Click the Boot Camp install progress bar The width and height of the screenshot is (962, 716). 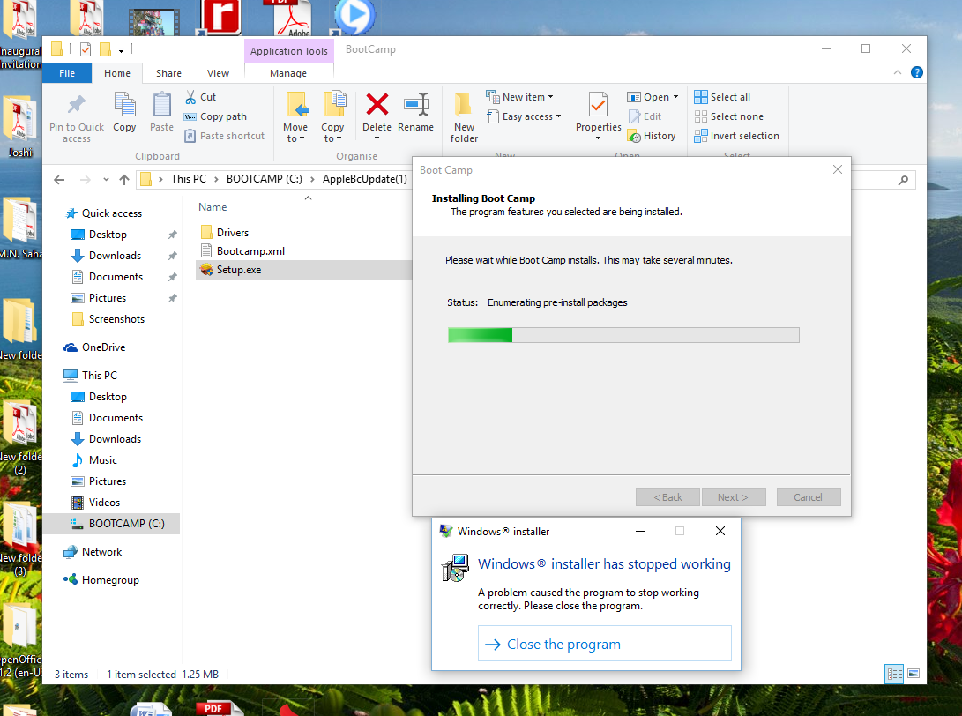[x=623, y=335]
